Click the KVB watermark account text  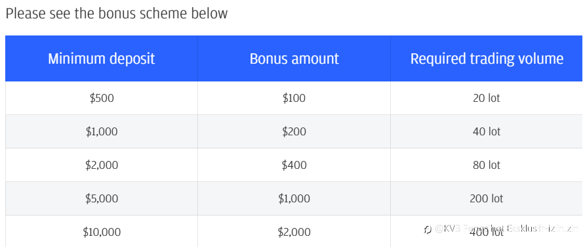coord(506,229)
